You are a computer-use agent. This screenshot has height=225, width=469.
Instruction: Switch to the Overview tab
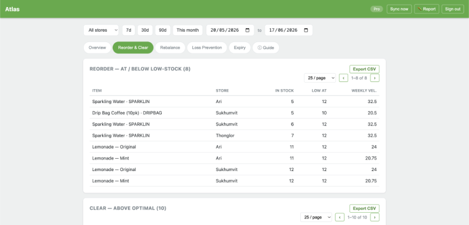tap(97, 47)
